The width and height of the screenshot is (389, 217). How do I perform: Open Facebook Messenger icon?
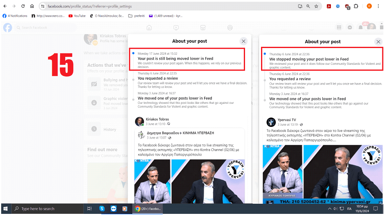click(350, 27)
